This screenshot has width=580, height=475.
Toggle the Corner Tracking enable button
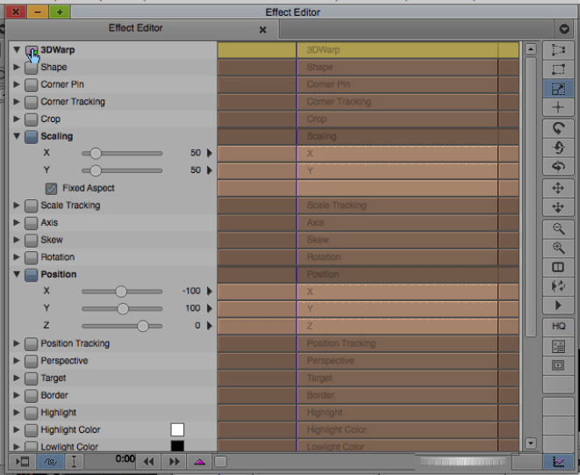(32, 103)
